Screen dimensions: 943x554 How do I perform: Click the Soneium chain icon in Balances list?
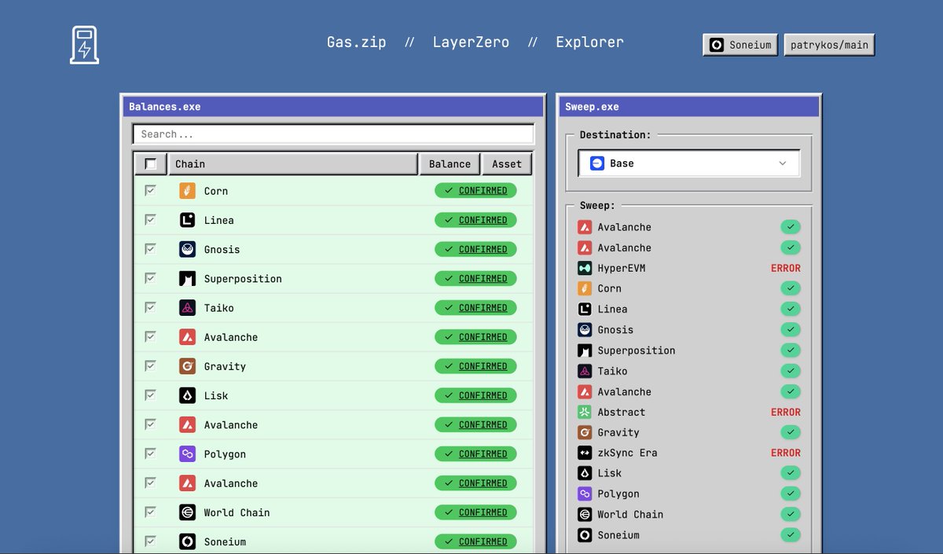click(x=187, y=541)
